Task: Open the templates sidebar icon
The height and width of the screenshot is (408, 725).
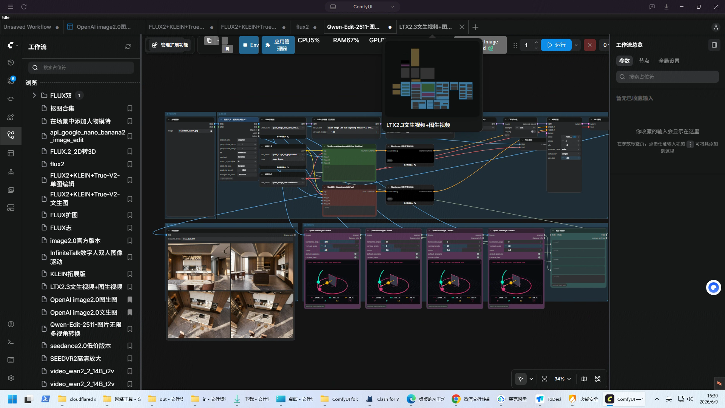Action: (x=11, y=153)
